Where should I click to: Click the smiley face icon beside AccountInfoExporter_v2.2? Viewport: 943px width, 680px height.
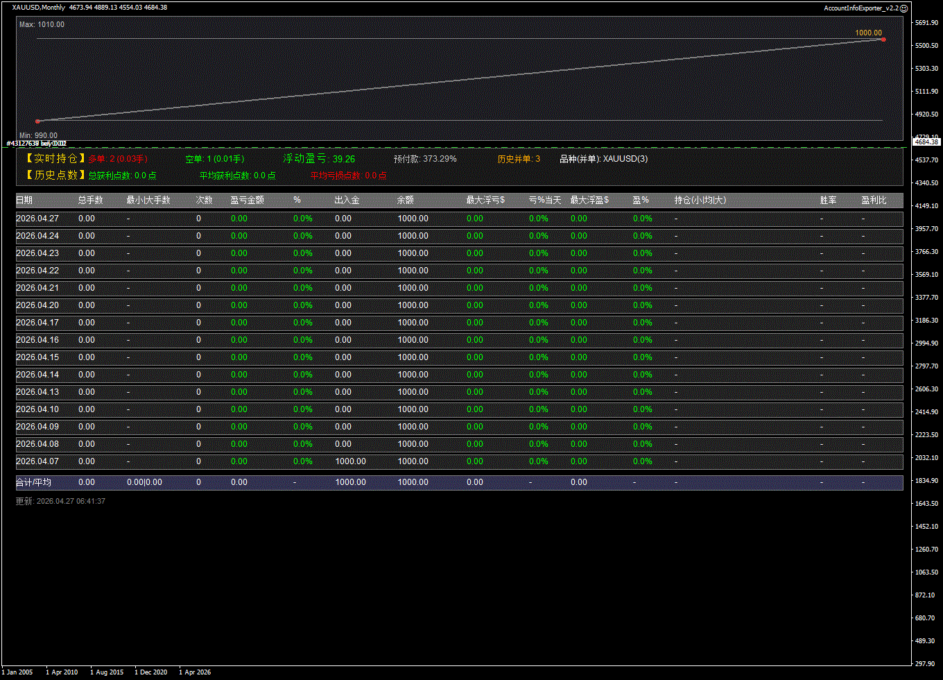903,8
